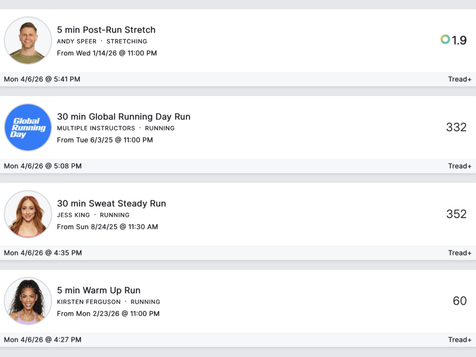Click the 332 output score
Viewport: 476px width, 357px height.
tap(456, 127)
